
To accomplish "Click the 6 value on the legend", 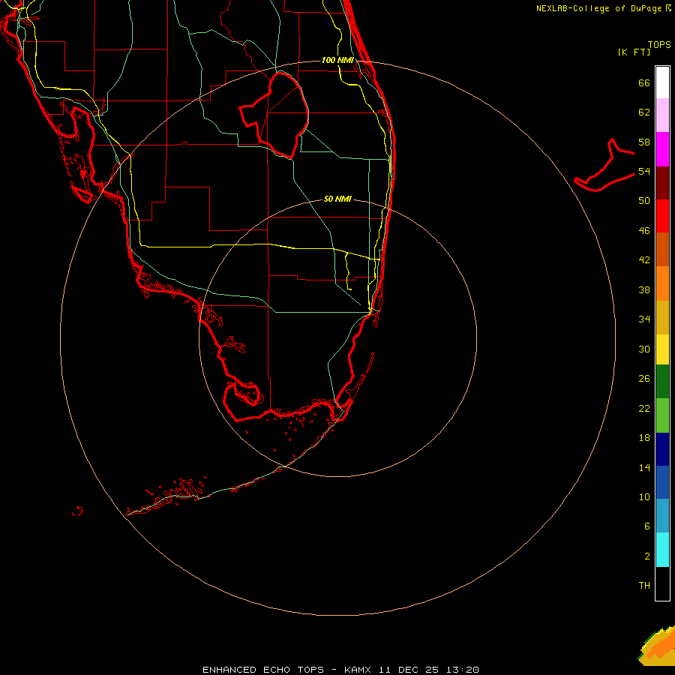I will click(647, 526).
